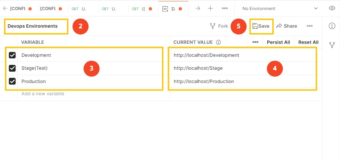Open a new tab with plus icon
Viewport: 340px width, 161px height.
pos(210,8)
